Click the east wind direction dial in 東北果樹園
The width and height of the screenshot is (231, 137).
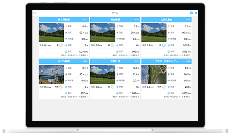point(61,45)
